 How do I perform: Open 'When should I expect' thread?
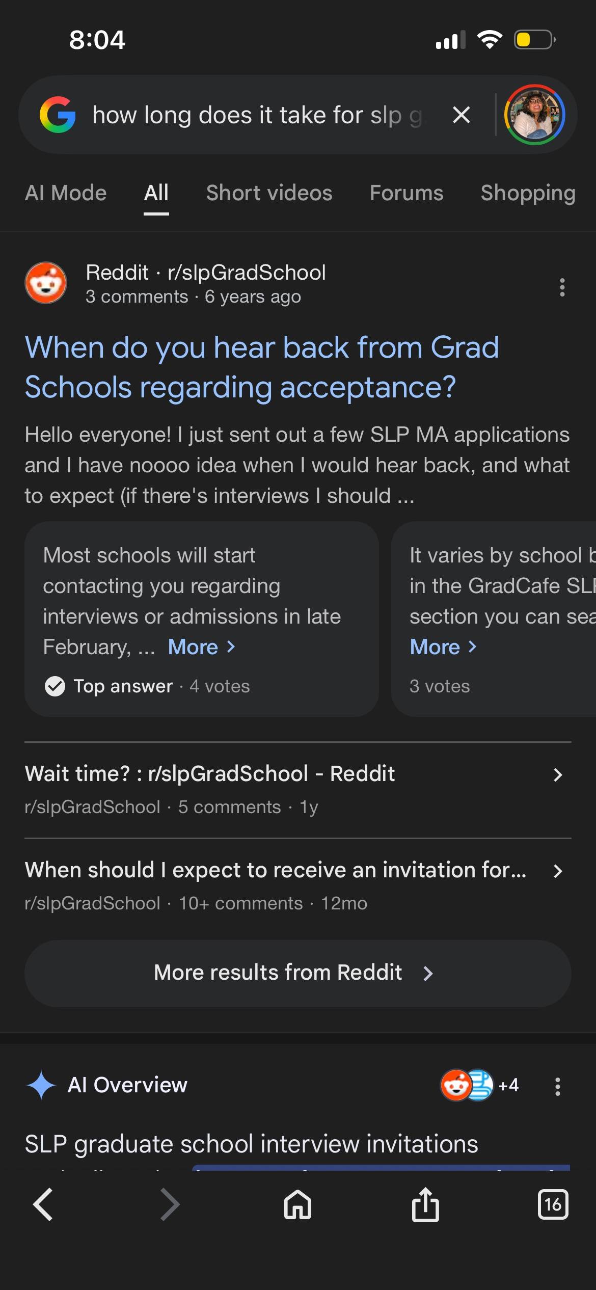click(x=298, y=886)
